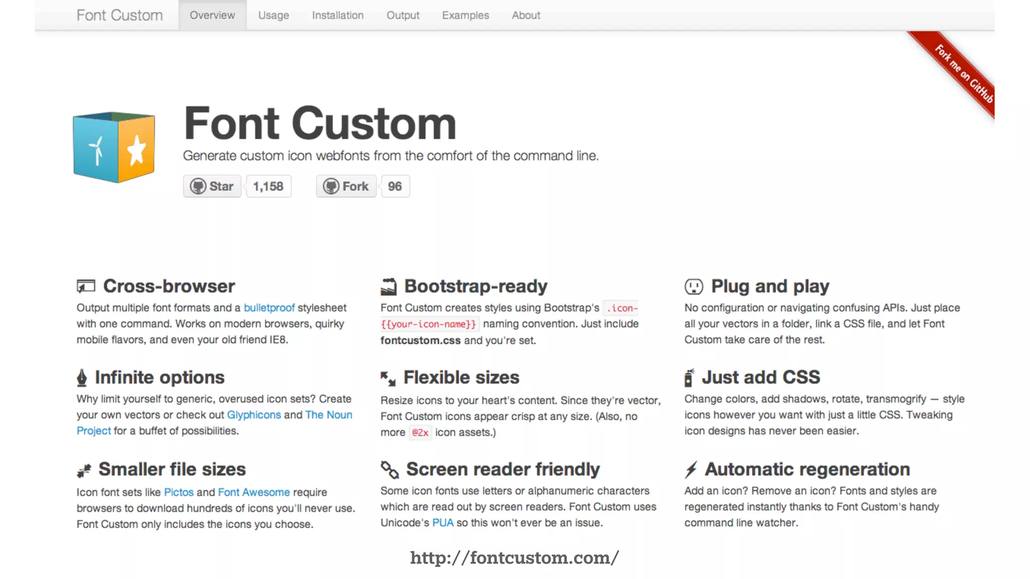The image size is (1030, 579).
Task: Open the PUA Unicode link
Action: pyautogui.click(x=443, y=523)
